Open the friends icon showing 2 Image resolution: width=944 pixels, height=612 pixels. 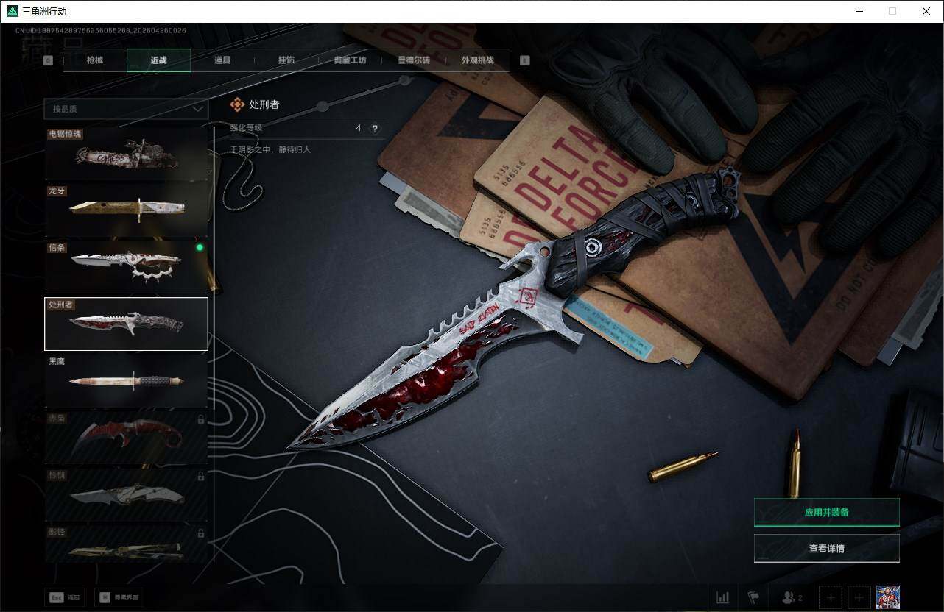[x=792, y=597]
